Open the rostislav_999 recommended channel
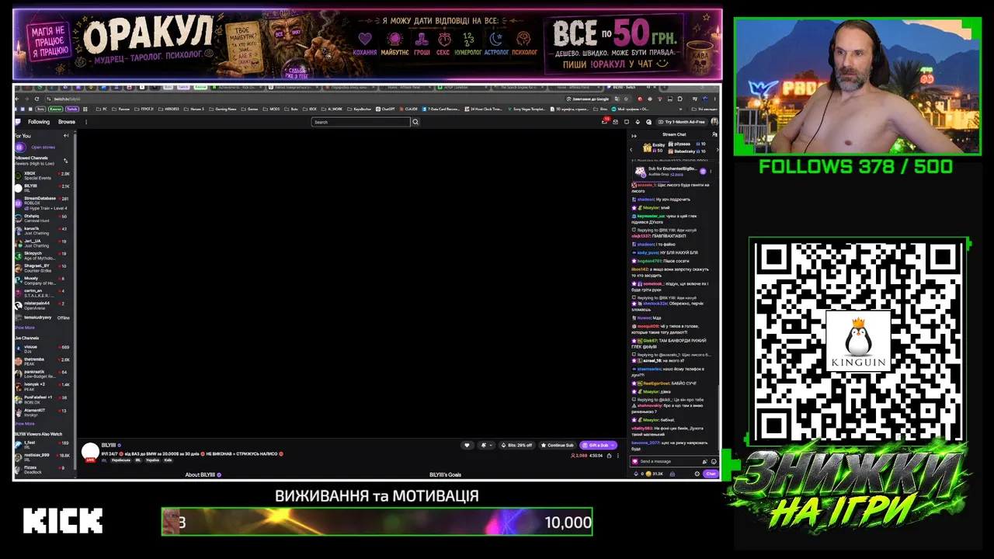This screenshot has height=559, width=994. pos(43,457)
